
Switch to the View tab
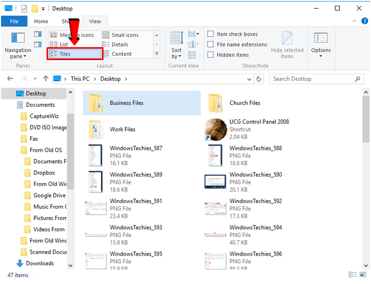tap(95, 21)
